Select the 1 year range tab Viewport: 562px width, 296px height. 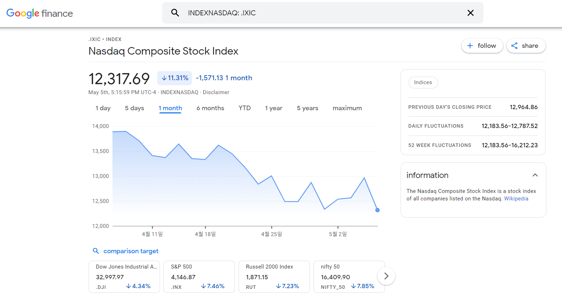274,108
